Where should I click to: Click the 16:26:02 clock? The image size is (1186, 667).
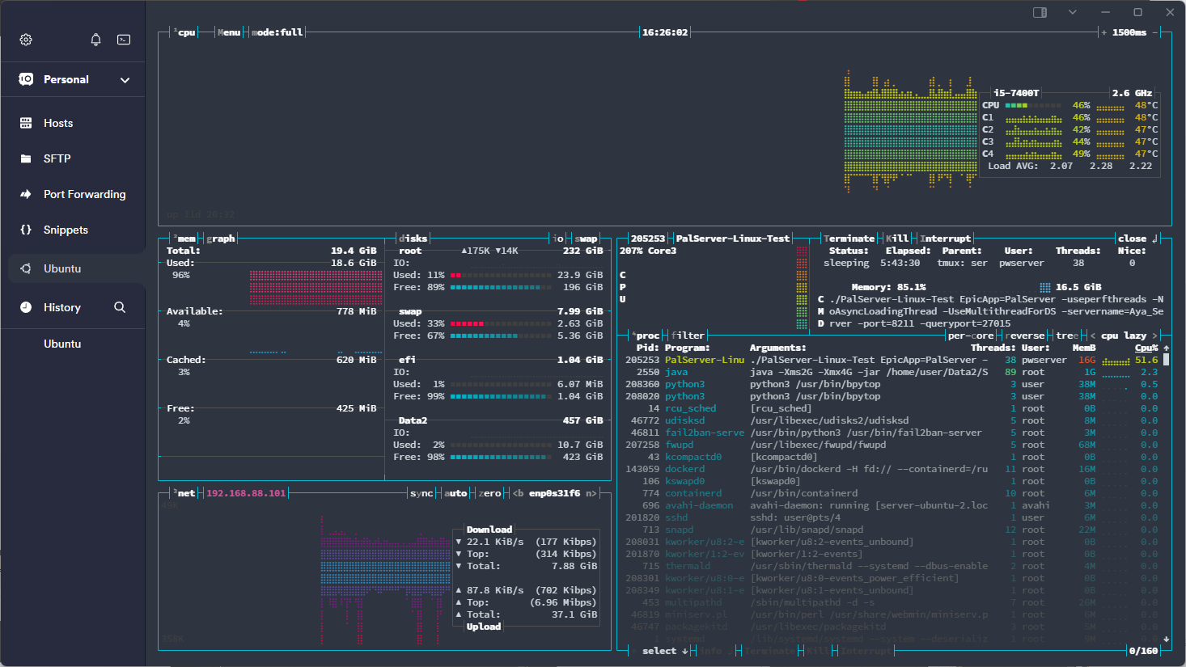665,32
